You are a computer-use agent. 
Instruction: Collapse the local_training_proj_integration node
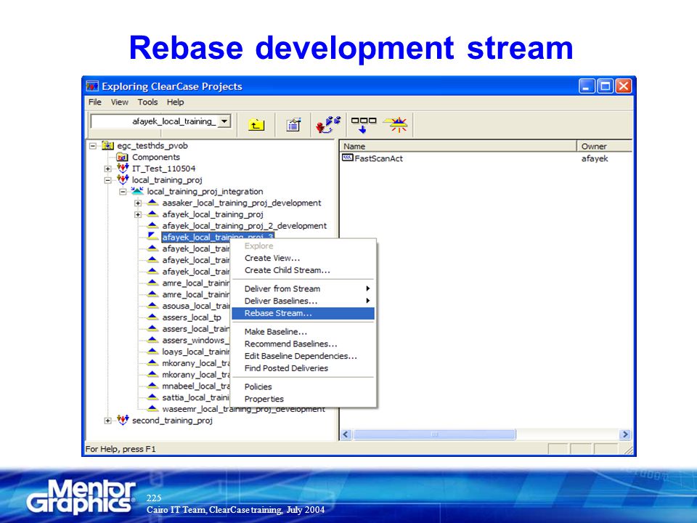(x=123, y=192)
